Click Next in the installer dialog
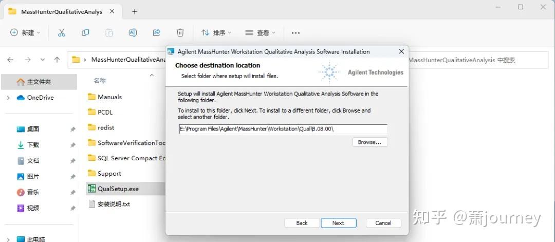Image resolution: width=555 pixels, height=242 pixels. coord(338,223)
